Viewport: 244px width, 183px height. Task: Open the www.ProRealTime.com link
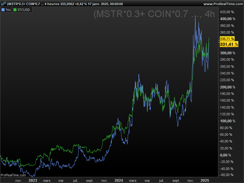223,4
